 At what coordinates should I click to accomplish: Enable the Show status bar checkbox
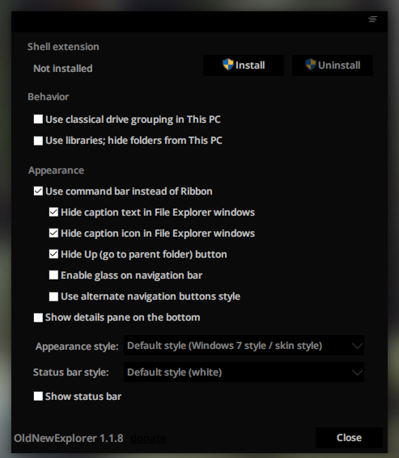pyautogui.click(x=38, y=397)
